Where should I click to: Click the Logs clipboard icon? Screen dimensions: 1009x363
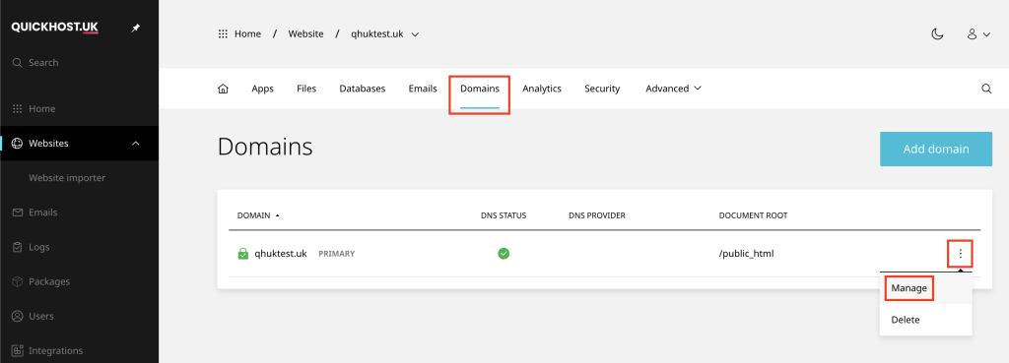tap(18, 247)
